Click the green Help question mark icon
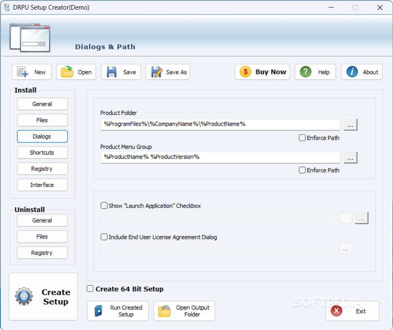 pos(306,72)
